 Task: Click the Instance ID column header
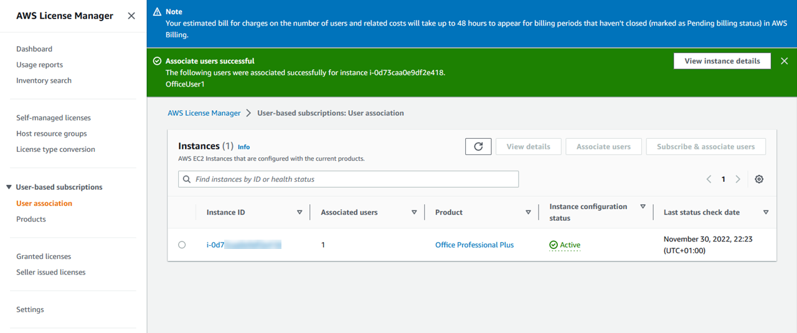226,212
